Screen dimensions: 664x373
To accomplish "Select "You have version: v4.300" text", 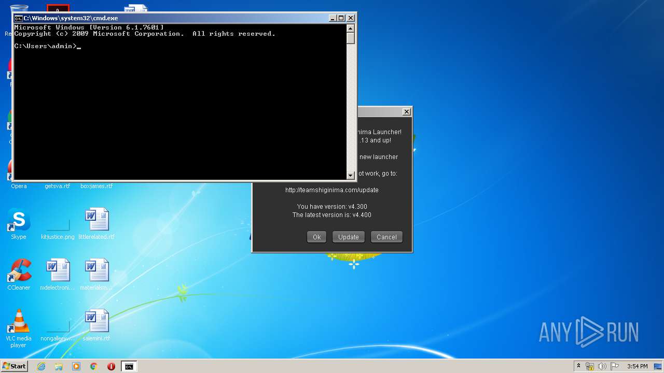I will (332, 207).
